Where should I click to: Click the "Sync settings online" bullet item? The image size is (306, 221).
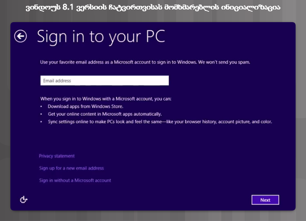pos(159,122)
